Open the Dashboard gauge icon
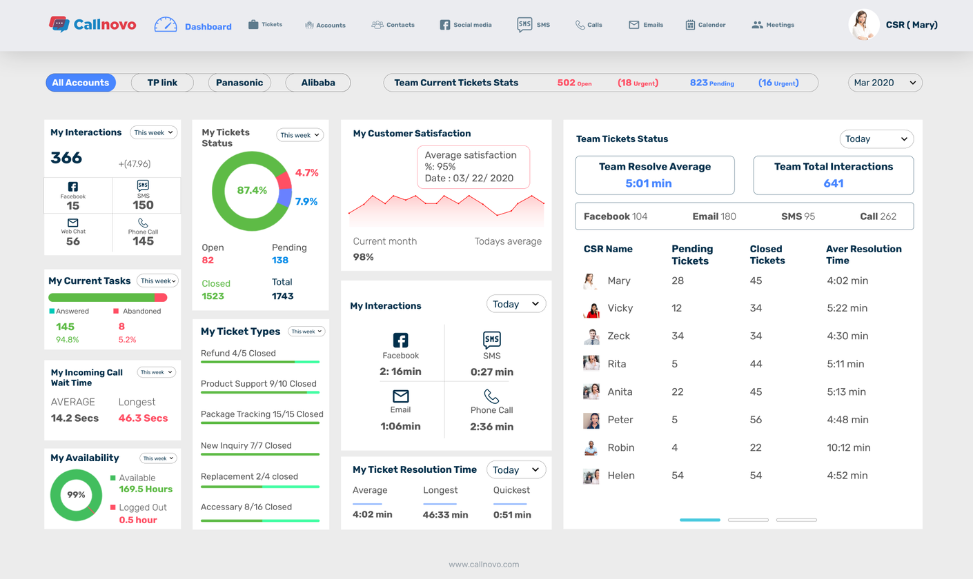Screen dimensions: 973x579 click(166, 24)
